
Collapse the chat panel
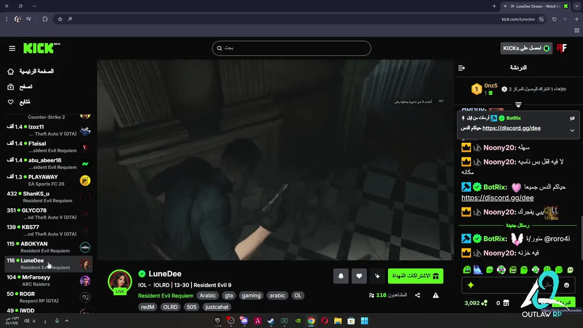pos(461,68)
